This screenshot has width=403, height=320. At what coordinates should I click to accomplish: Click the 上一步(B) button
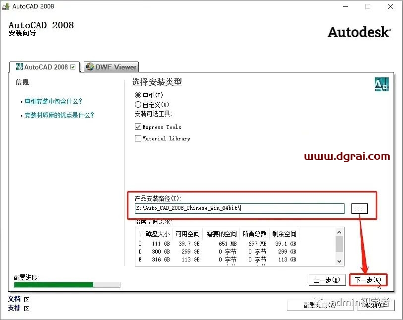click(x=327, y=280)
